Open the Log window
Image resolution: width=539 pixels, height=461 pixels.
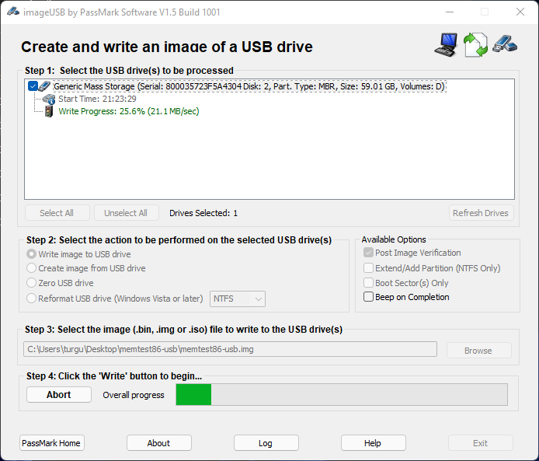pyautogui.click(x=266, y=443)
